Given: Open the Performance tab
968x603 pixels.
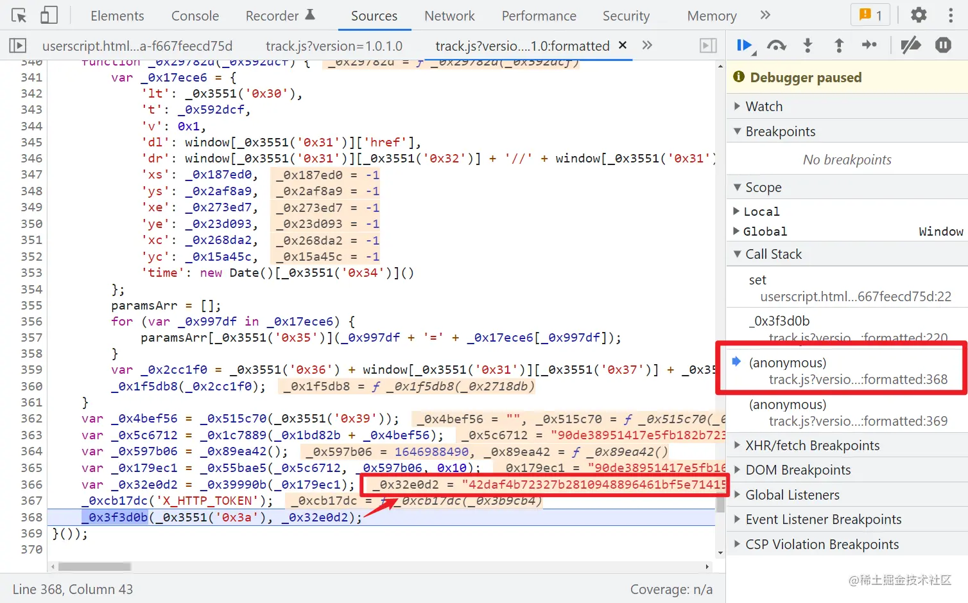Looking at the screenshot, I should 539,15.
